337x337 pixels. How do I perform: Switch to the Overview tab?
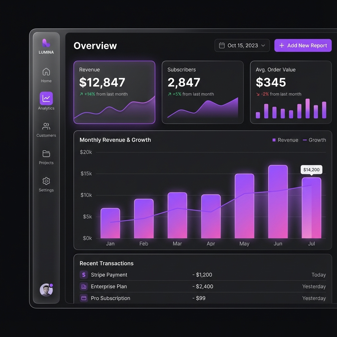point(95,46)
